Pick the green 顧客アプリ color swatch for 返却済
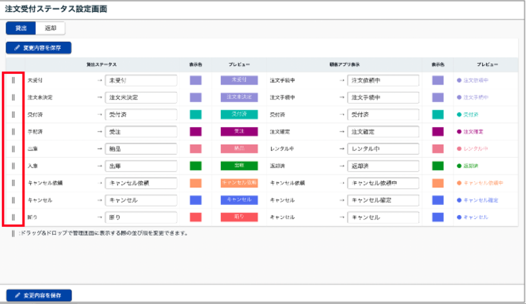 [437, 165]
